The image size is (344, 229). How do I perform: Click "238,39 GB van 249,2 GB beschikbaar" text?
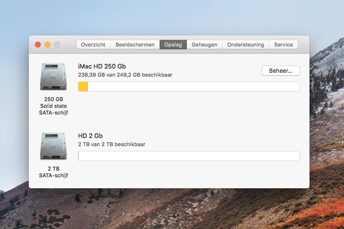pyautogui.click(x=125, y=75)
